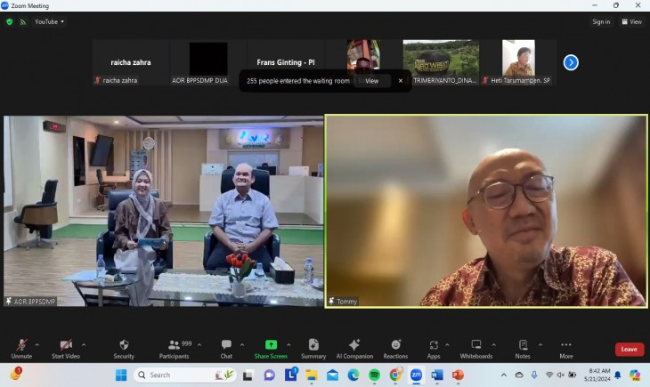The image size is (650, 387).
Task: Show next participants with the blue arrow
Action: pos(571,62)
